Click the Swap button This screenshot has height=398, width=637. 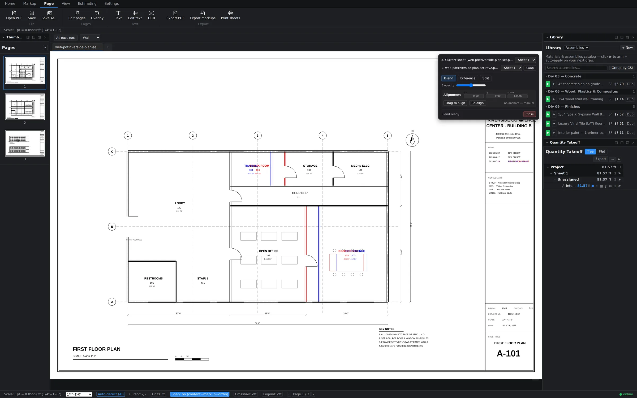[x=530, y=68]
